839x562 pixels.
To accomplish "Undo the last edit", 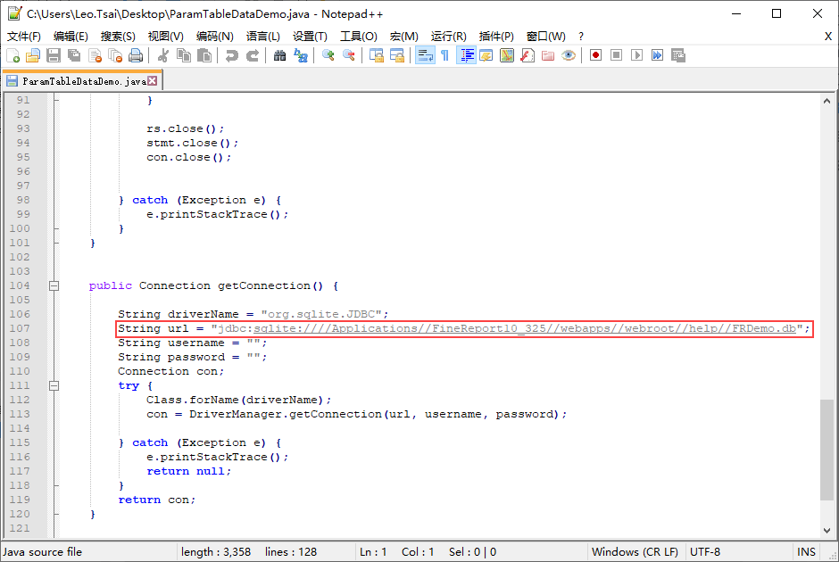I will tap(232, 55).
